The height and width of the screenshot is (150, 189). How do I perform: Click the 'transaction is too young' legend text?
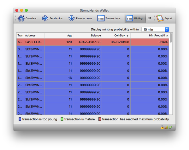click(x=40, y=119)
